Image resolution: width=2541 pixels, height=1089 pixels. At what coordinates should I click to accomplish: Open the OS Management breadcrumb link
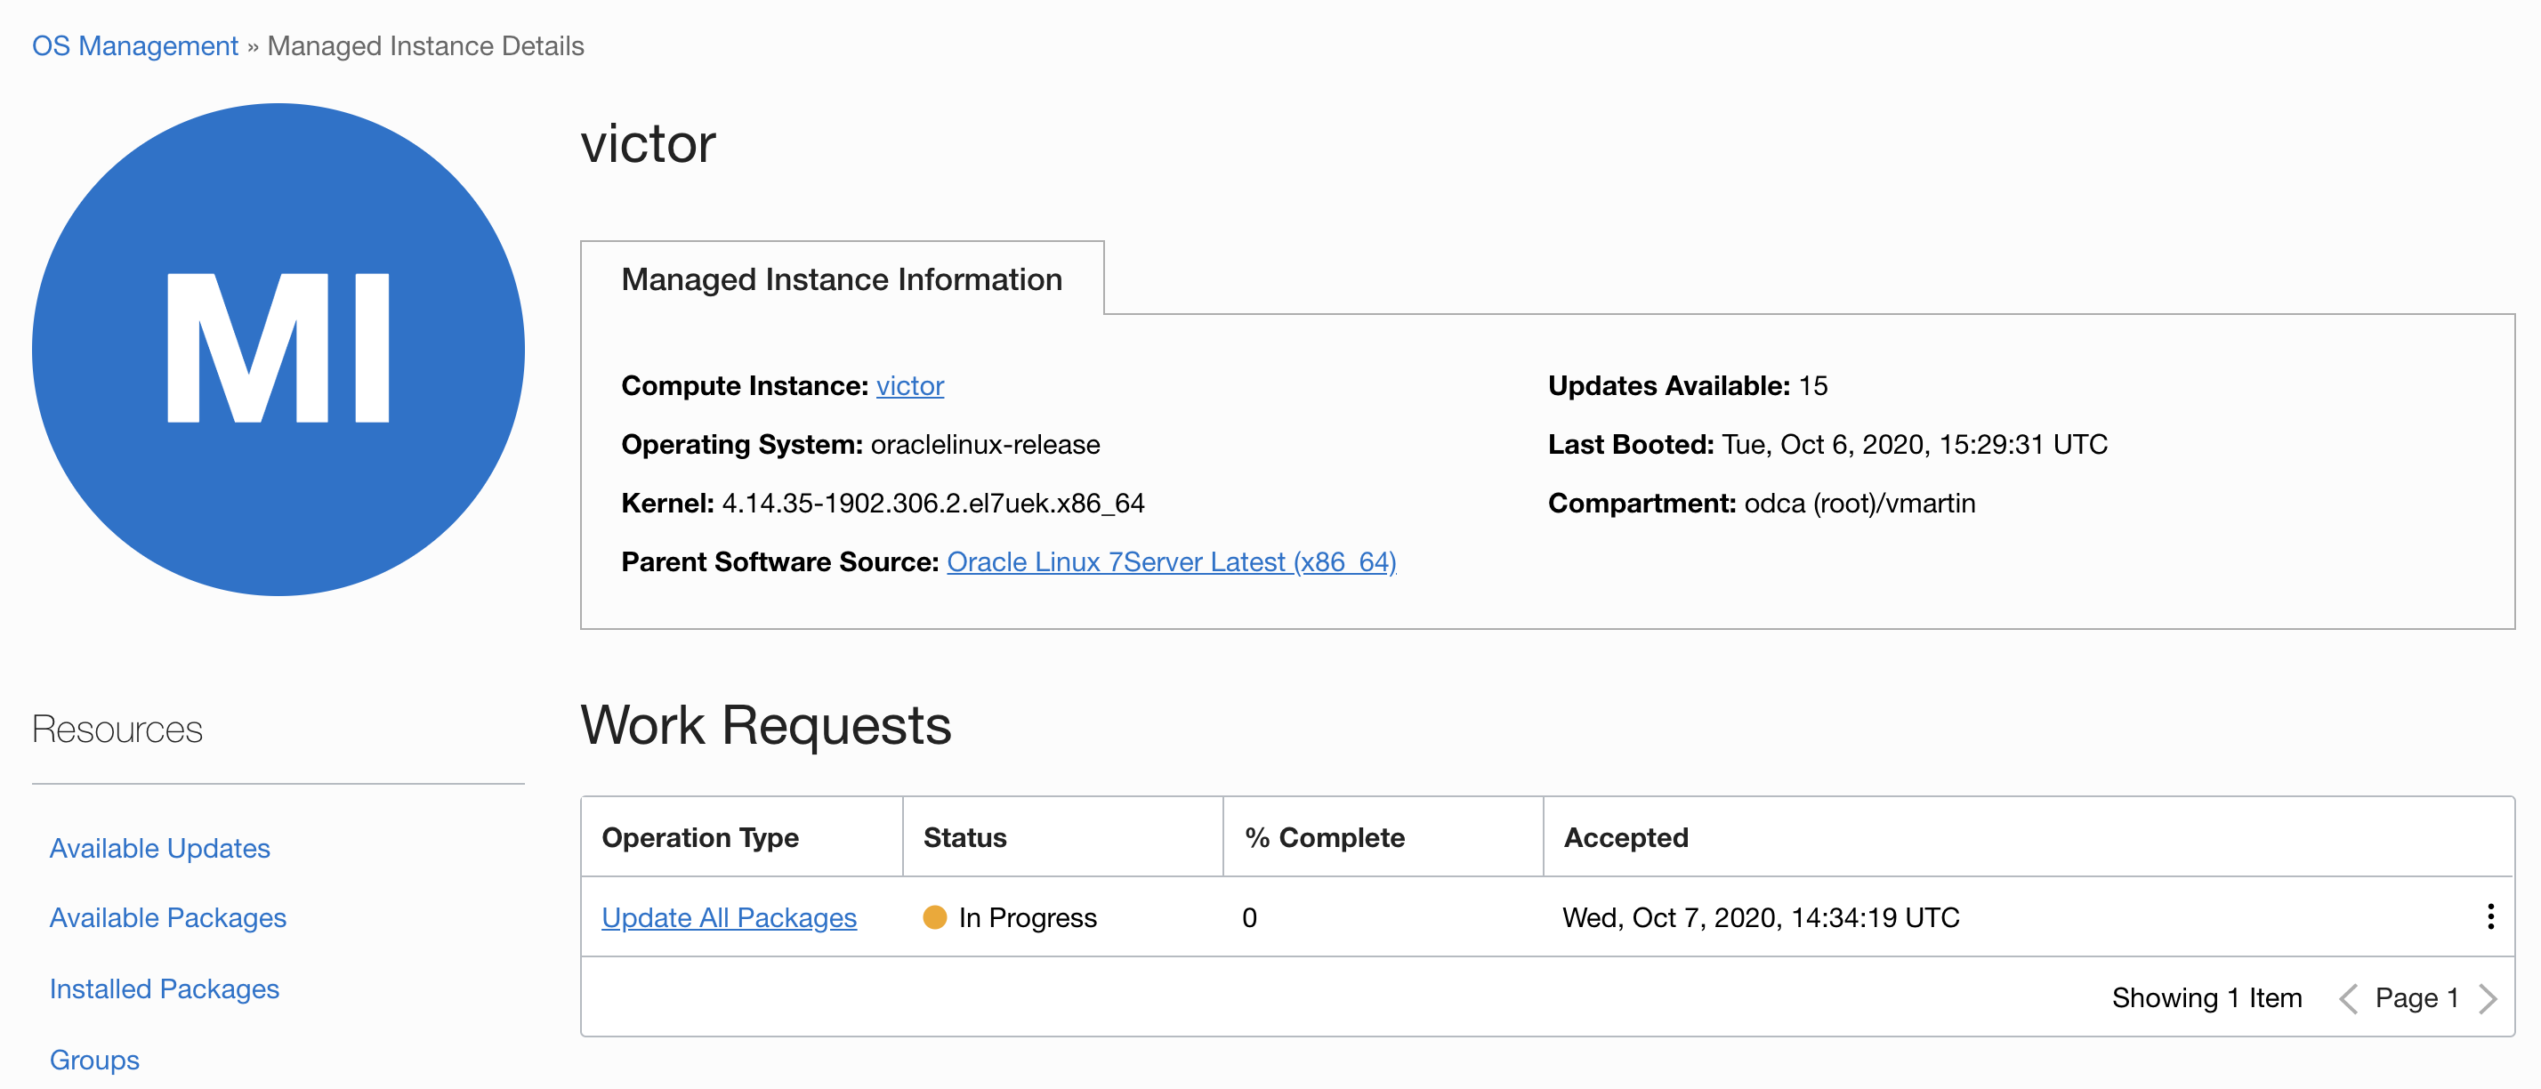[x=135, y=46]
